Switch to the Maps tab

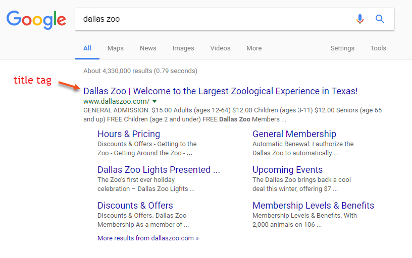[115, 48]
